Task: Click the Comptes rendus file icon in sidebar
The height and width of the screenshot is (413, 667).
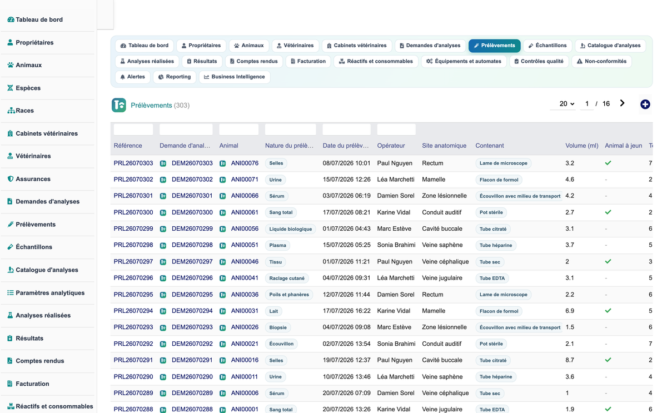Action: pos(11,361)
